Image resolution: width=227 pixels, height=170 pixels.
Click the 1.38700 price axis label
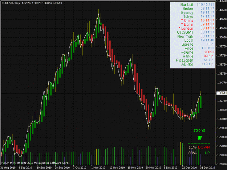(222, 46)
